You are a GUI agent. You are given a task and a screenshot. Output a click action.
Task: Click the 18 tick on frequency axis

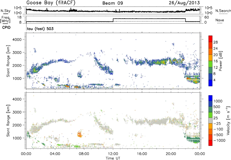click(x=19, y=17)
